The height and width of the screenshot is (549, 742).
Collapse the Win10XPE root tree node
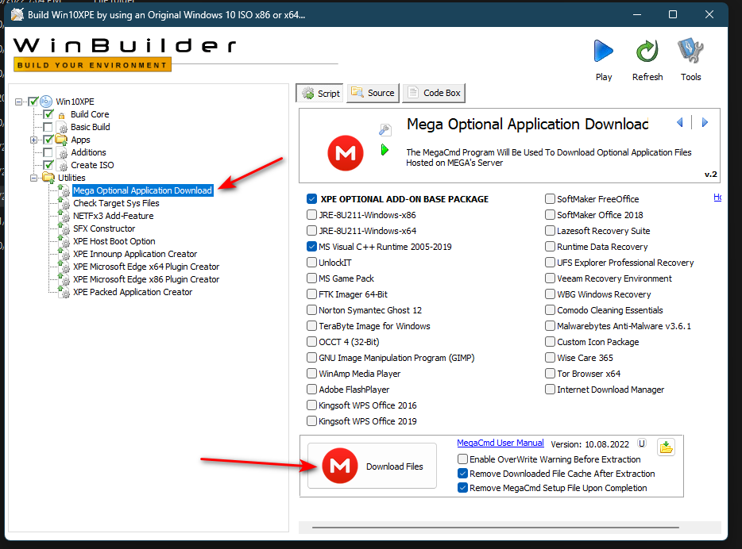tap(18, 102)
